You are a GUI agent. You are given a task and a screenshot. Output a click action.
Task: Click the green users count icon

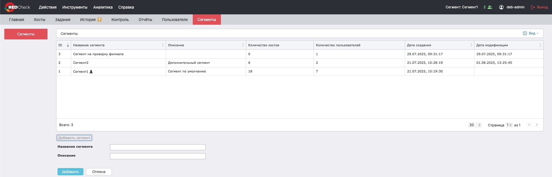490,7
